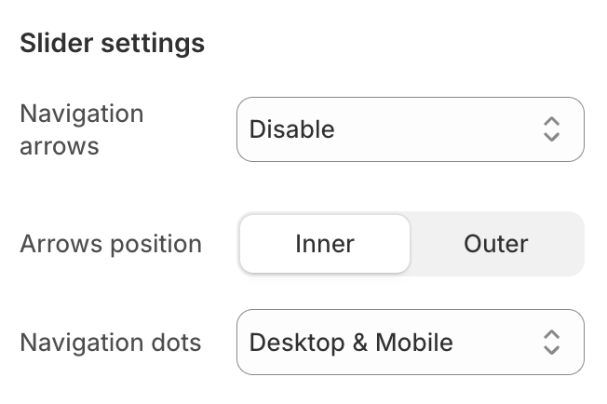Viewport: 607px width, 404px height.
Task: Click the chevron icon beside Desktop & Mobile
Action: pyautogui.click(x=551, y=343)
